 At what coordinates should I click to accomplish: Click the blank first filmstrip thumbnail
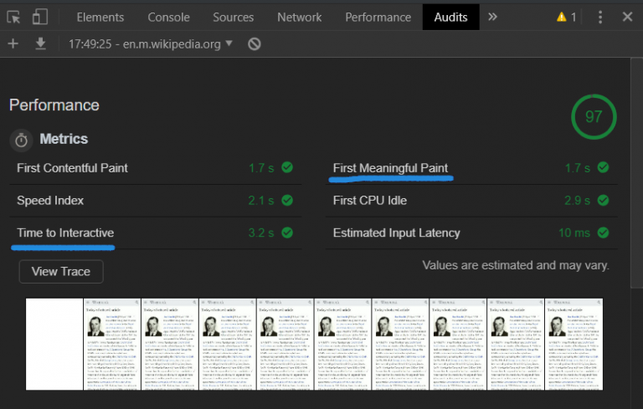(54, 344)
